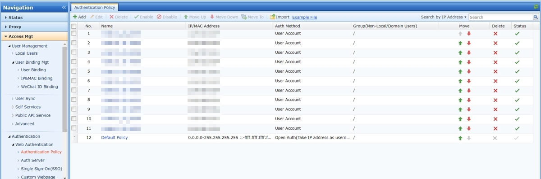Open the Search by IP Address dropdown
This screenshot has width=541, height=179.
click(444, 17)
